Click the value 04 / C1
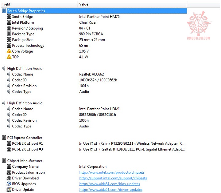This screenshot has width=221, height=193. tap(85, 28)
